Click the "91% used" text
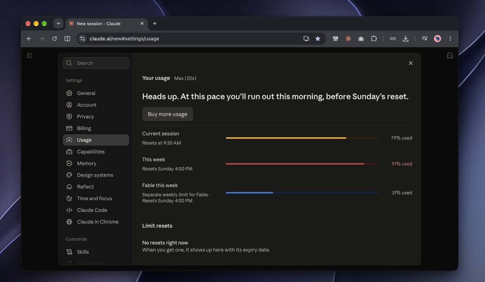This screenshot has width=485, height=282. tap(402, 164)
